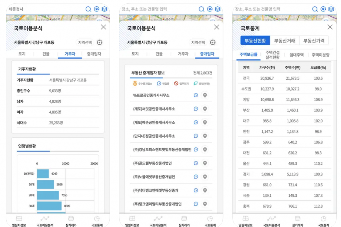
Task: Select 세종 row value 107.3
Action: click(318, 195)
